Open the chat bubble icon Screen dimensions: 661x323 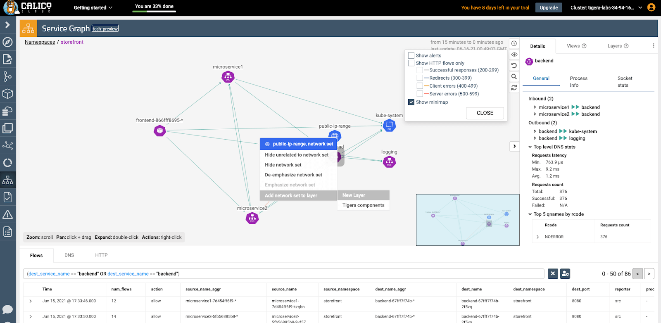(x=7, y=309)
